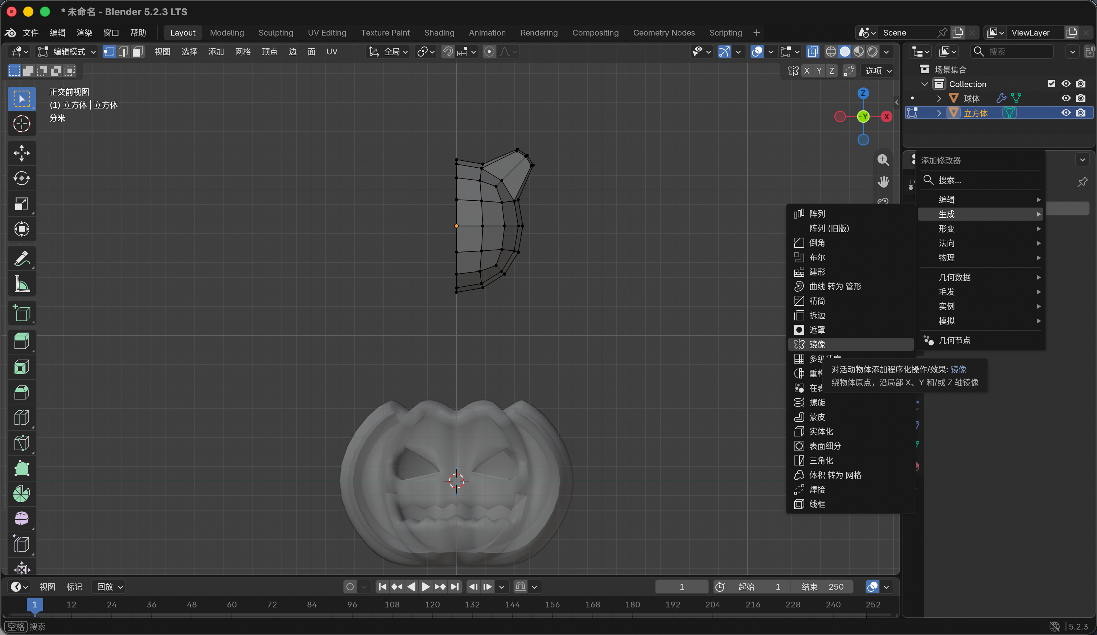Image resolution: width=1097 pixels, height=635 pixels.
Task: Select the Annotate pencil tool
Action: (x=21, y=258)
